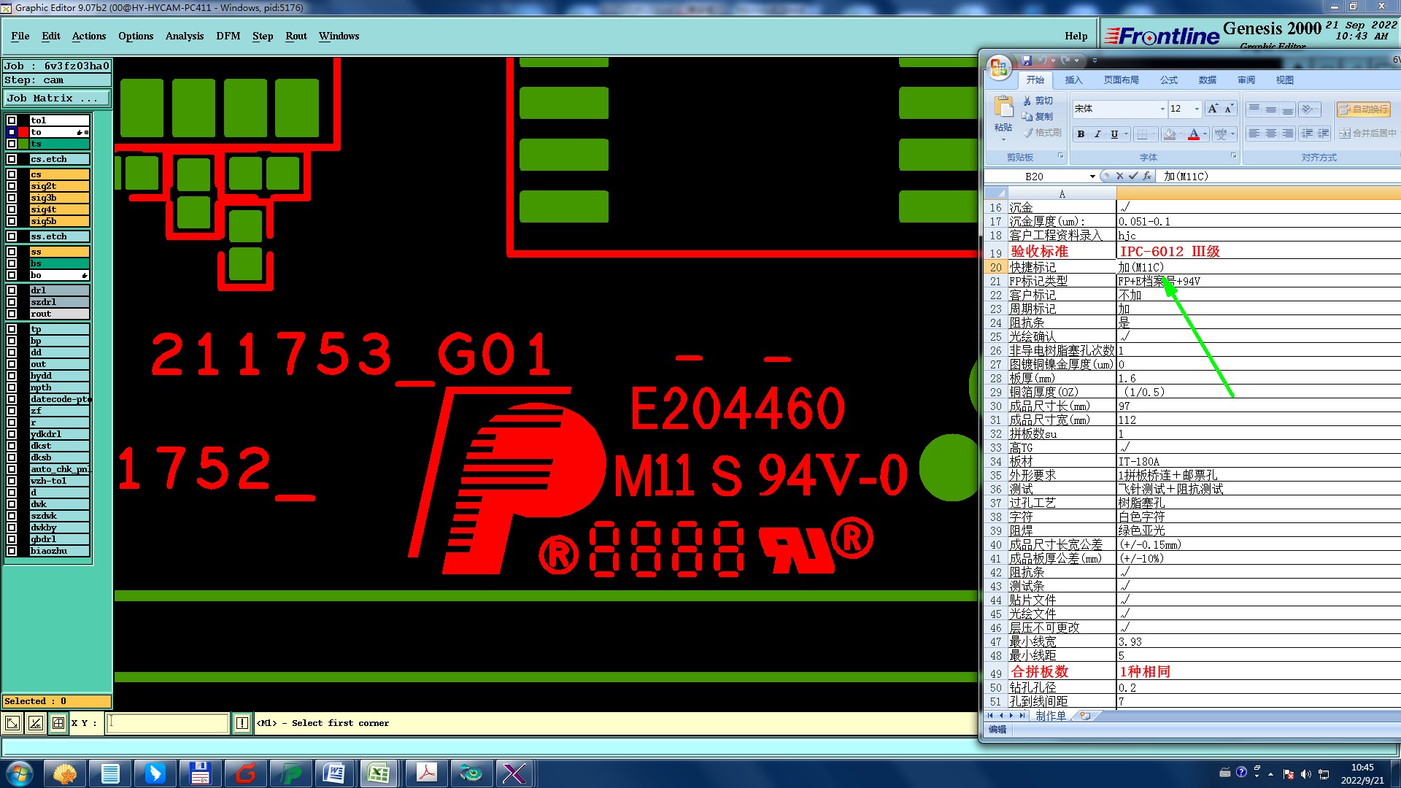1401x788 pixels.
Task: Click Genesis zoom-area icon beside X Y field
Action: click(12, 723)
